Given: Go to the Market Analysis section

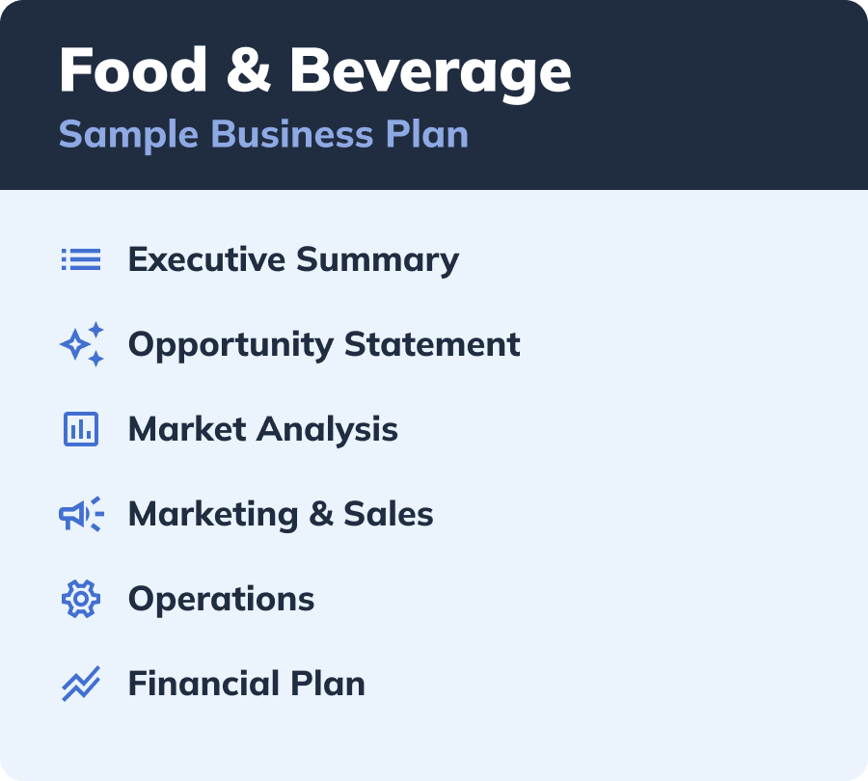Looking at the screenshot, I should click(x=262, y=429).
